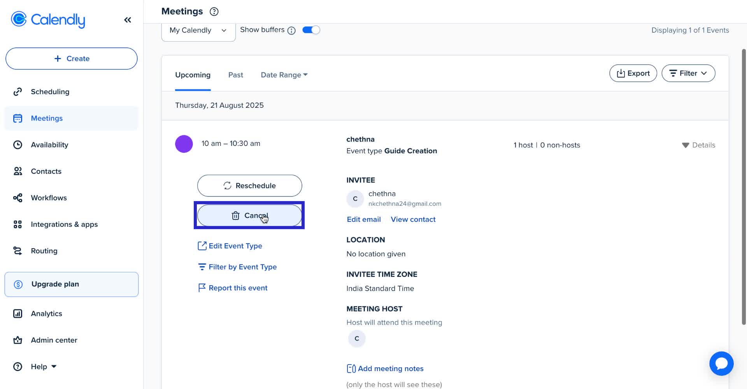Collapse the sidebar with double-chevron icon

point(128,20)
